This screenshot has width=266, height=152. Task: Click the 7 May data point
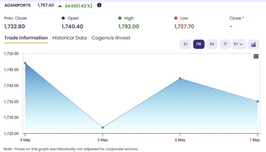click(258, 101)
